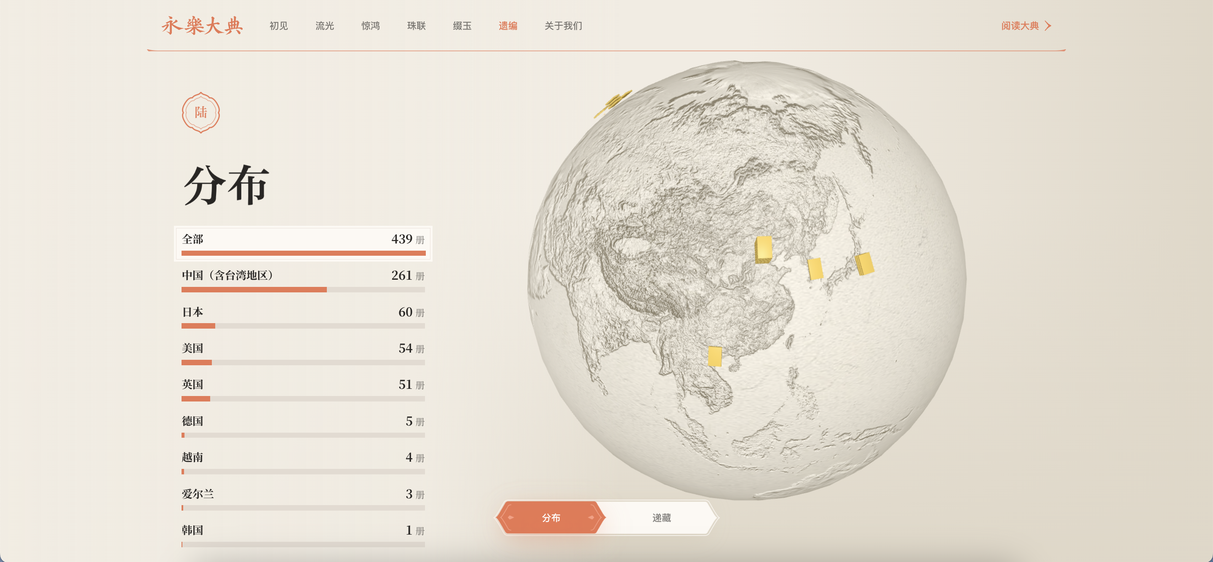The image size is (1213, 562).
Task: Click the gold book marker on Vietnam
Action: (714, 356)
